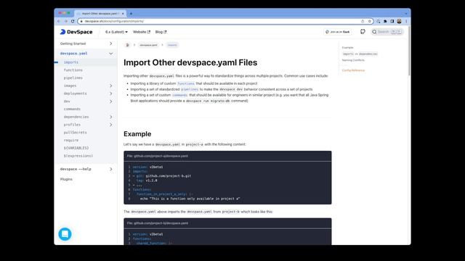Open the 6.x (Latest) version dropdown
The height and width of the screenshot is (261, 465).
[x=116, y=32]
